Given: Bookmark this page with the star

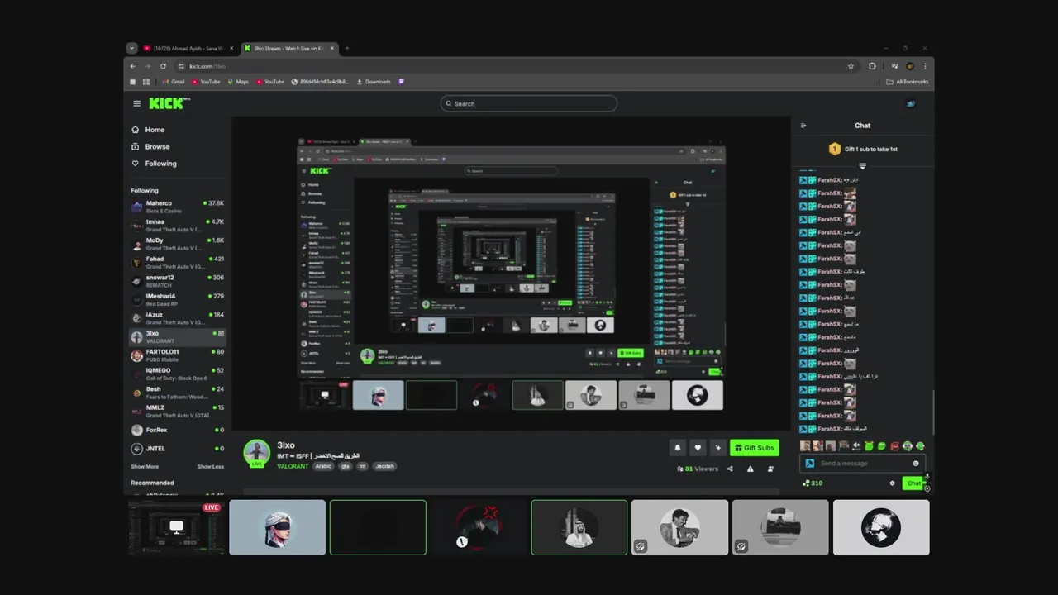Looking at the screenshot, I should 851,66.
